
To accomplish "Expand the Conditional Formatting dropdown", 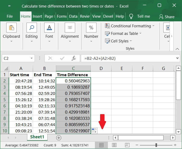I will (130, 26).
